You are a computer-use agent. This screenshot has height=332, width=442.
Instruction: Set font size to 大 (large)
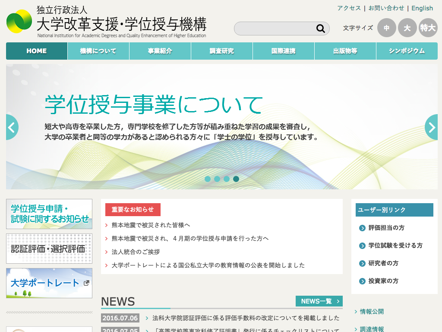pyautogui.click(x=407, y=28)
